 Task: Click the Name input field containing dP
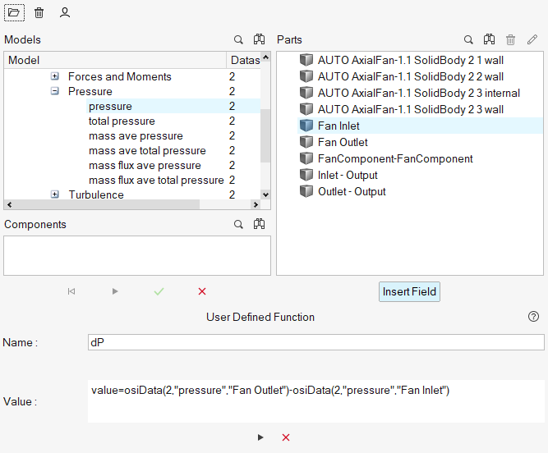(315, 342)
